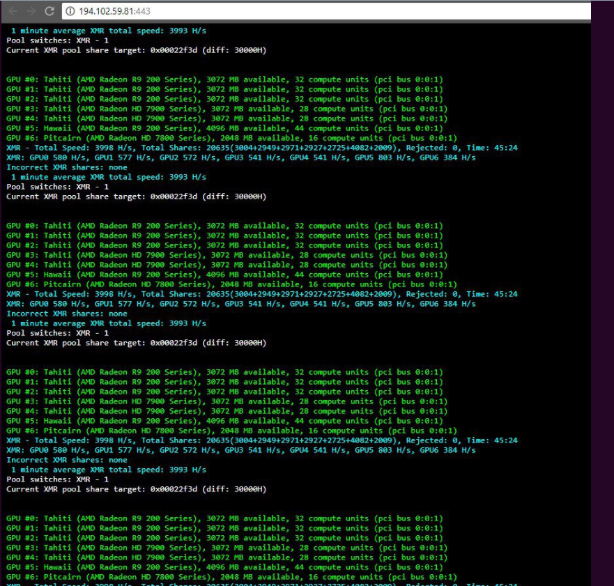Click the browser forward arrow
The width and height of the screenshot is (614, 586).
(31, 11)
